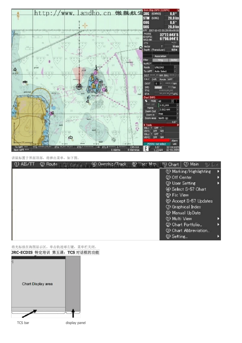Open the Route menu
This screenshot has width=242, height=343.
tap(49, 164)
